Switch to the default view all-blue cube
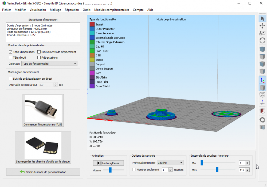267x187 pixels. pyautogui.click(x=262, y=50)
